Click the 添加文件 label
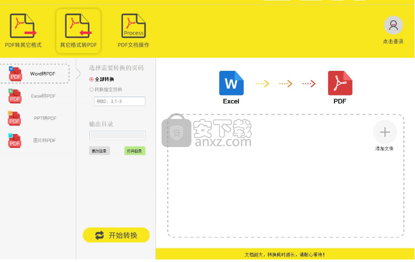This screenshot has width=415, height=262. pos(384,149)
